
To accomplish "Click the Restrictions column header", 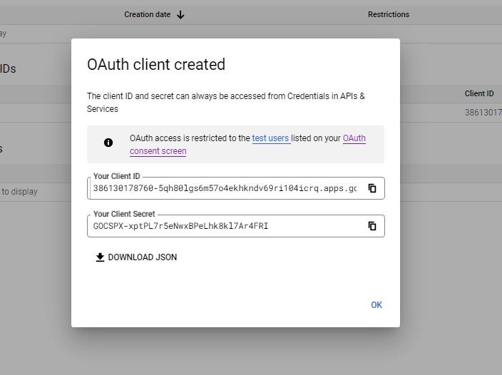I will 389,14.
